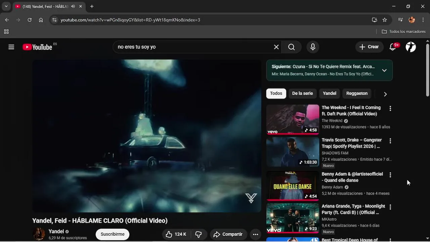Clear the search box with X icon

pyautogui.click(x=276, y=47)
